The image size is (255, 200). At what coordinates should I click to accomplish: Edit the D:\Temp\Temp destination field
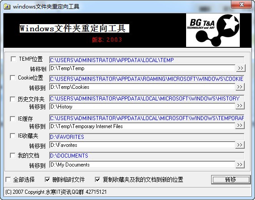click(142, 68)
